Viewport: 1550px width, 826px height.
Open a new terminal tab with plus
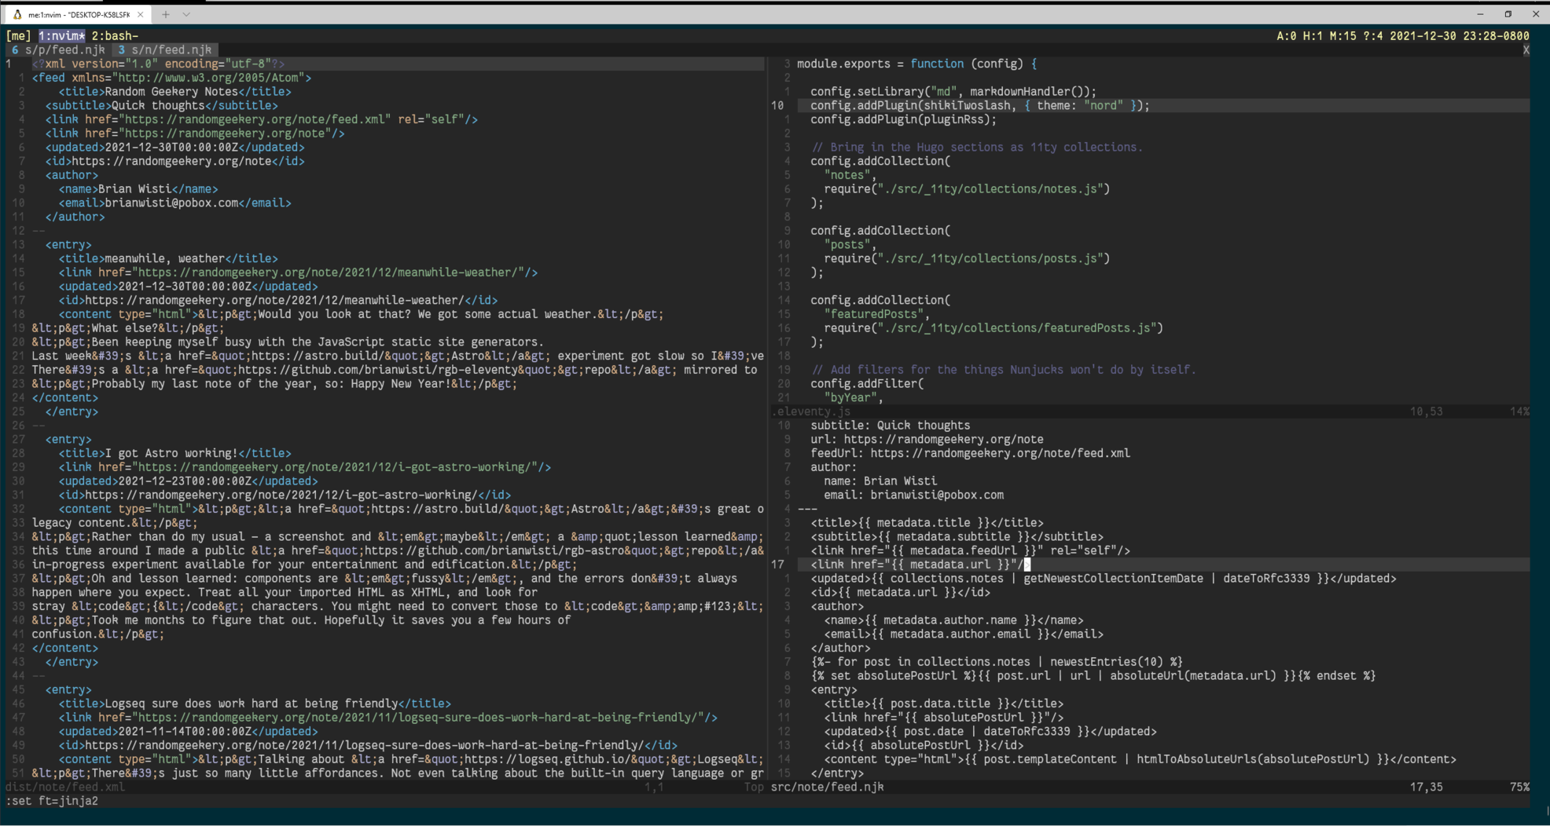point(166,14)
